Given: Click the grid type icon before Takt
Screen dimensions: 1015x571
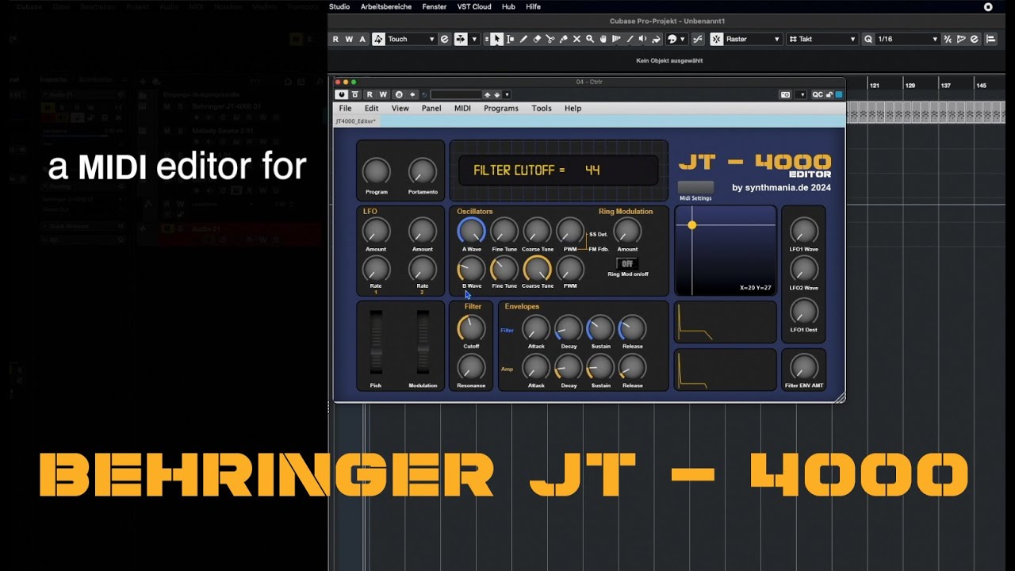Looking at the screenshot, I should pyautogui.click(x=794, y=39).
